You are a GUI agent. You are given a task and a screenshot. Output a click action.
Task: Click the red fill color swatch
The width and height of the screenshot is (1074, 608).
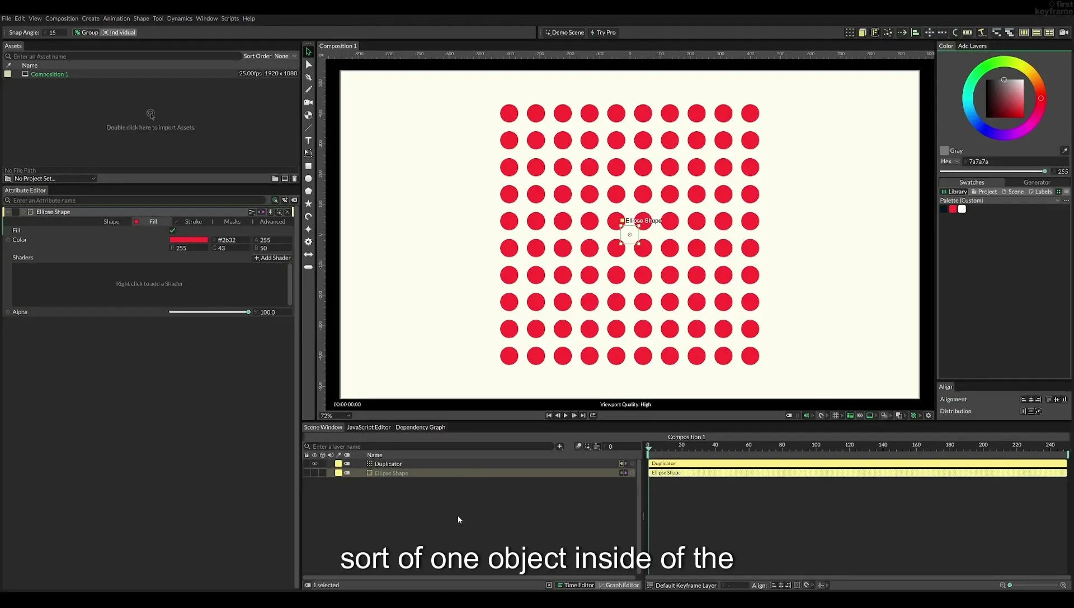pyautogui.click(x=189, y=240)
